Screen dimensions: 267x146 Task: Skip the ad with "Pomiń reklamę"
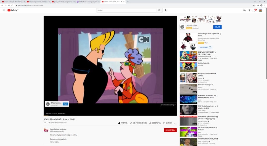pos(168,105)
